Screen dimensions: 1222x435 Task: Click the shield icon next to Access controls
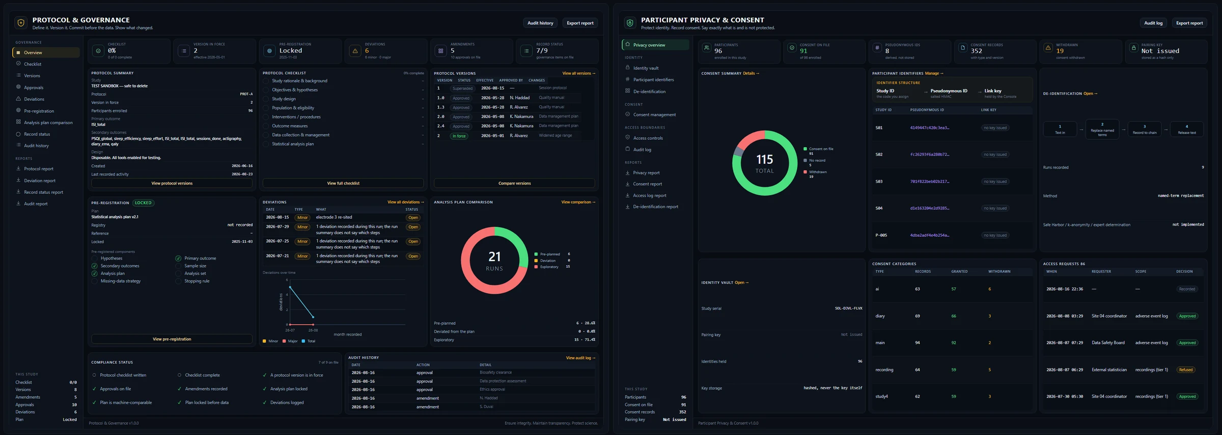627,138
